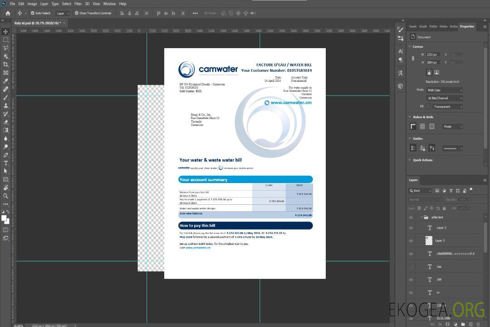Set canvas orientation to landscape
490x327 pixels.
436,73
